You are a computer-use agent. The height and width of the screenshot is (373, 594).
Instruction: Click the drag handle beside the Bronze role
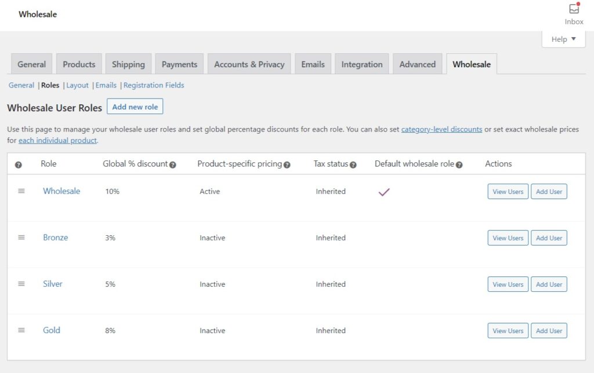21,237
